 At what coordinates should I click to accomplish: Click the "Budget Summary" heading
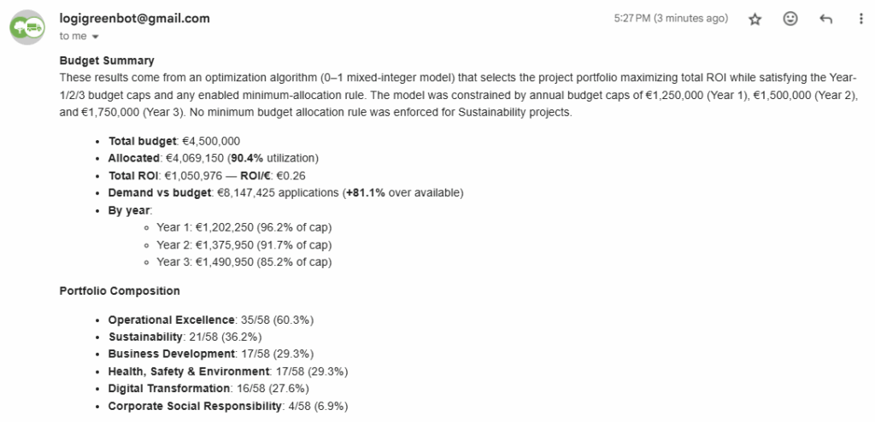tap(107, 61)
